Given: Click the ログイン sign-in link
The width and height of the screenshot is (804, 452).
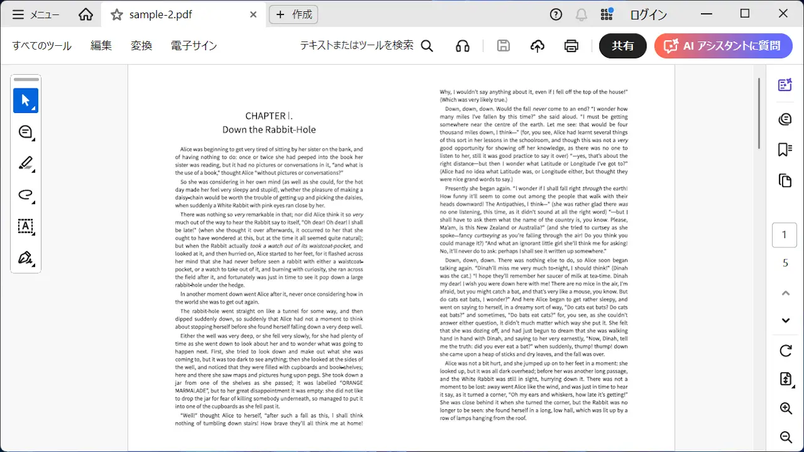Looking at the screenshot, I should 648,14.
